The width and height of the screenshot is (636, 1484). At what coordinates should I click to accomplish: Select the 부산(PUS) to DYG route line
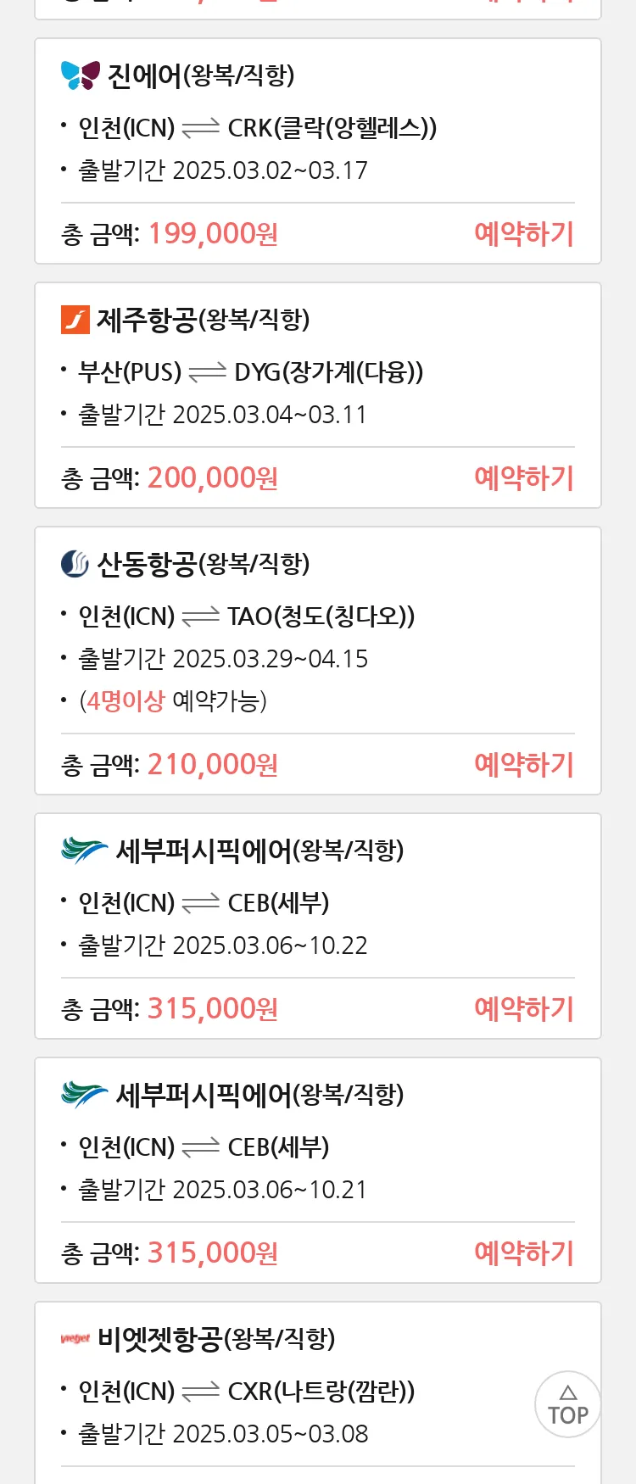tap(250, 372)
